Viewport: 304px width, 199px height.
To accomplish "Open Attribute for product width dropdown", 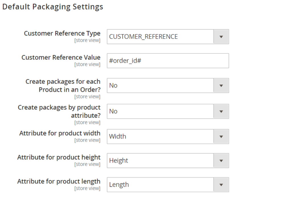I will click(168, 136).
